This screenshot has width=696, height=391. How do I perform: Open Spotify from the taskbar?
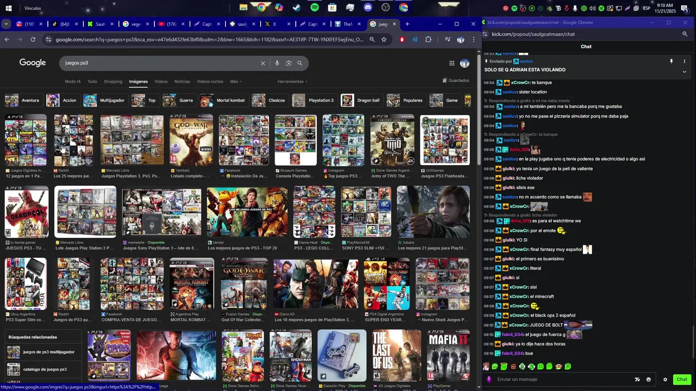[314, 8]
